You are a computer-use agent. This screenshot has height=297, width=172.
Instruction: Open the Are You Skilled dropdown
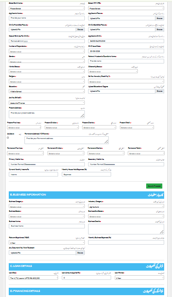coord(47,103)
